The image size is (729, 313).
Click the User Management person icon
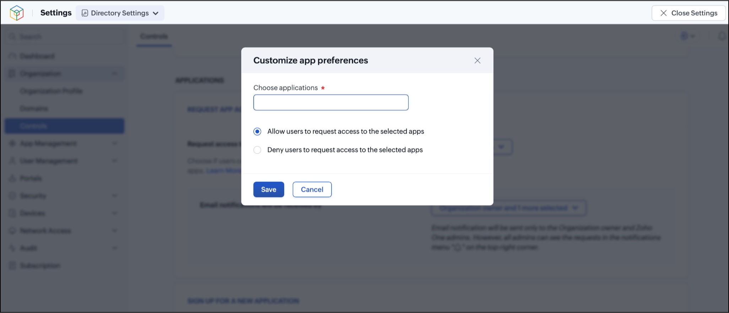tap(12, 161)
